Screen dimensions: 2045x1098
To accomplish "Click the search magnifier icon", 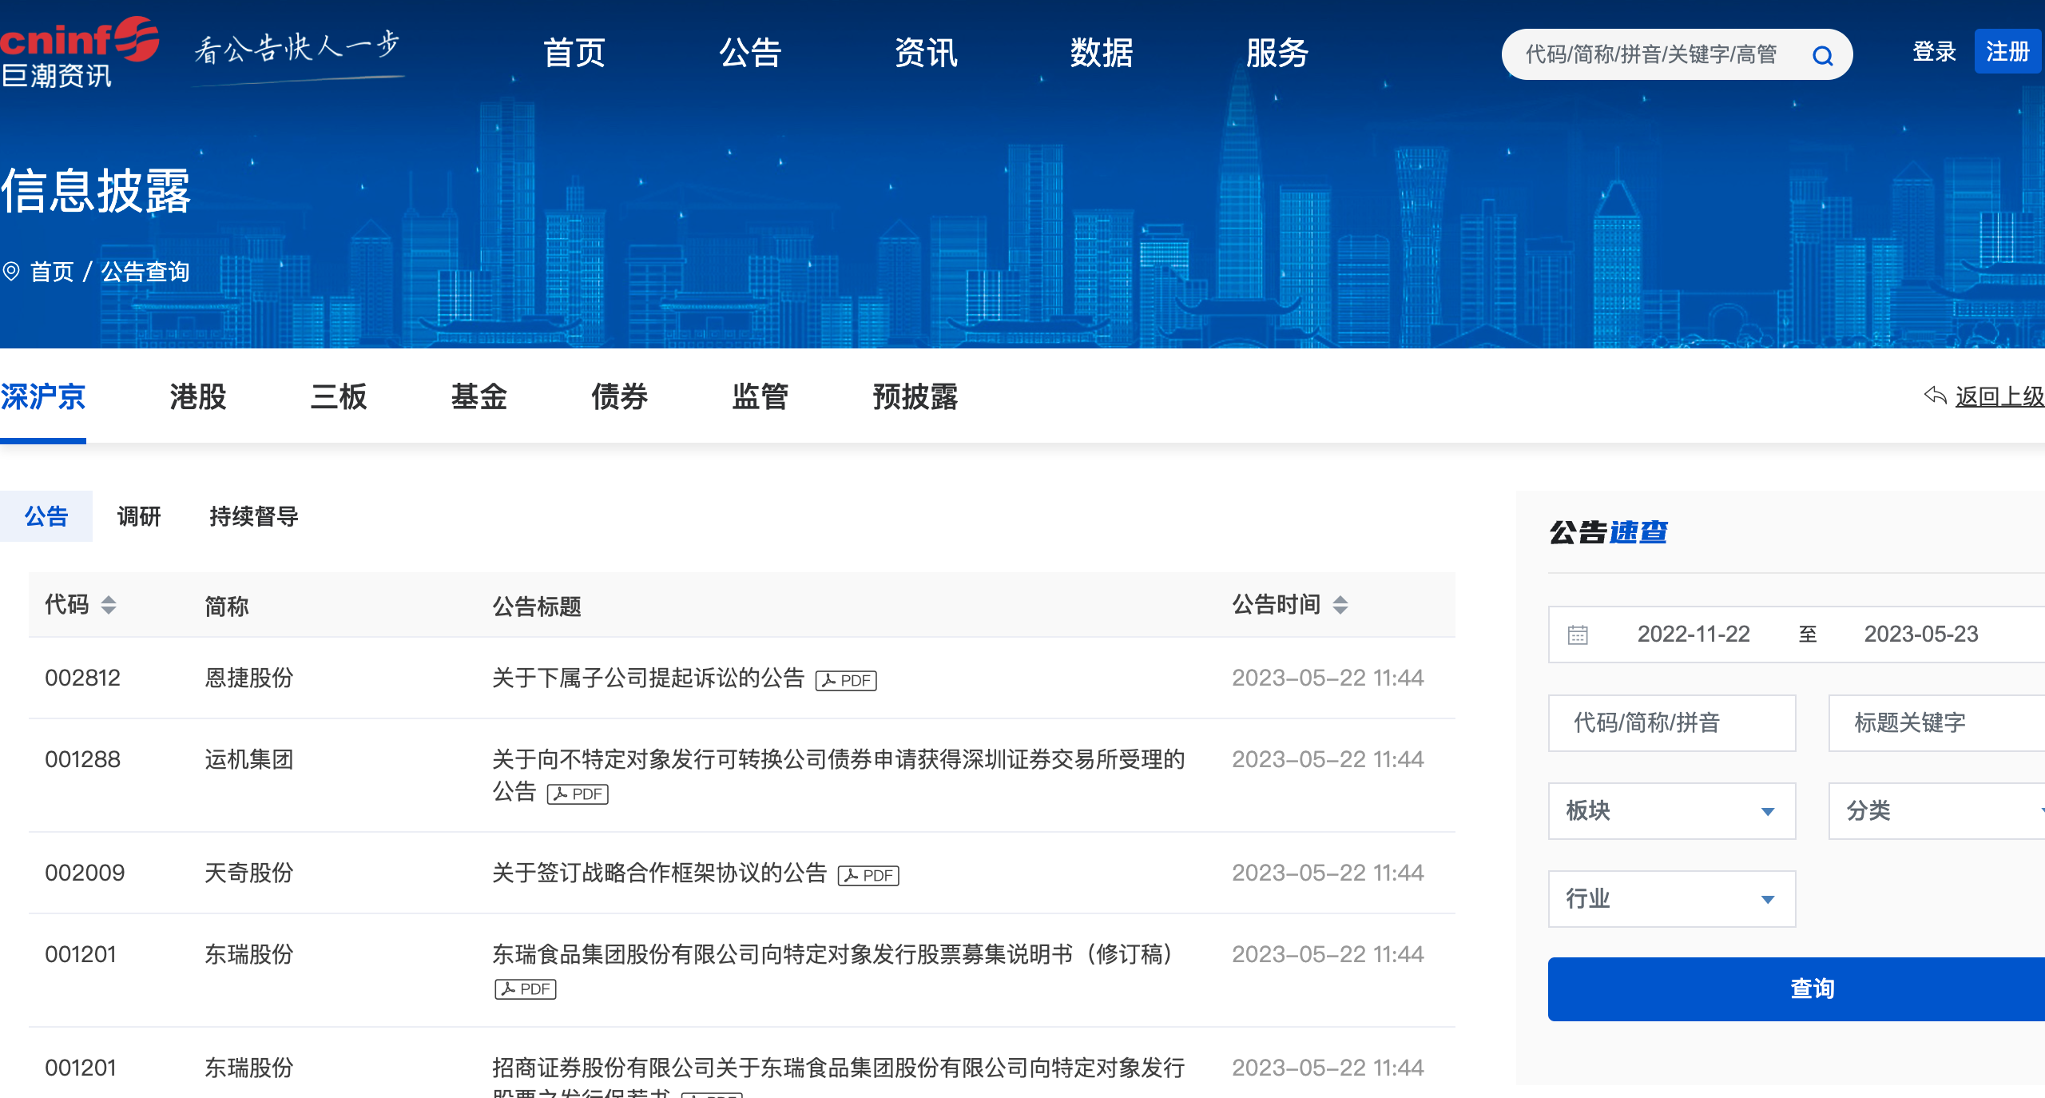I will tap(1822, 55).
